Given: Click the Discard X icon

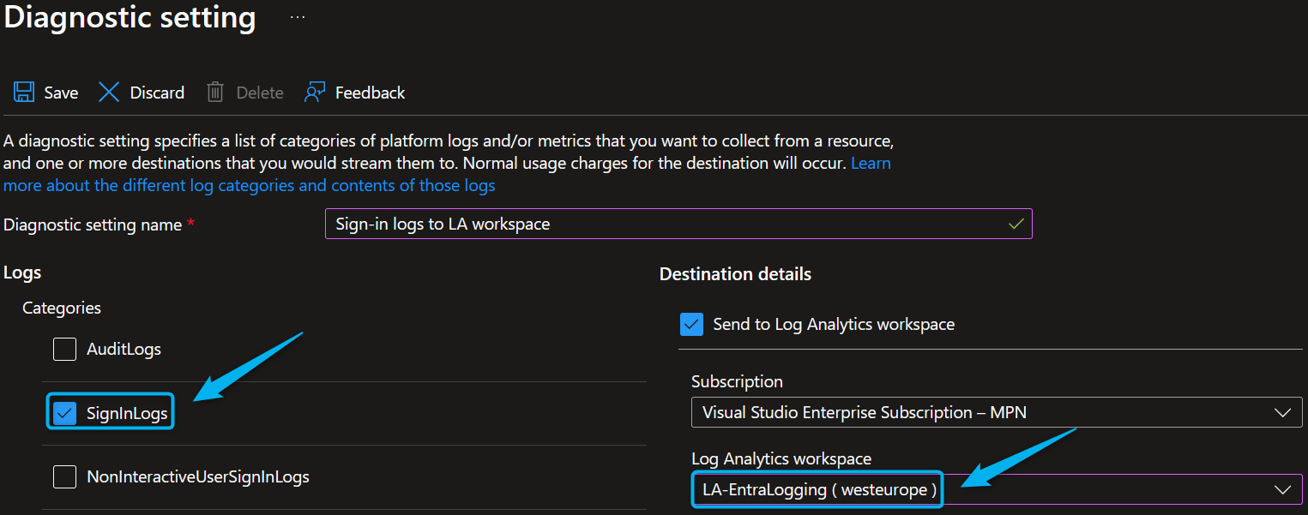Looking at the screenshot, I should click(109, 93).
